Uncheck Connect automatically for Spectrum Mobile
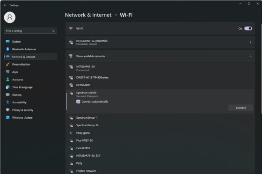This screenshot has width=262, height=174. click(78, 101)
